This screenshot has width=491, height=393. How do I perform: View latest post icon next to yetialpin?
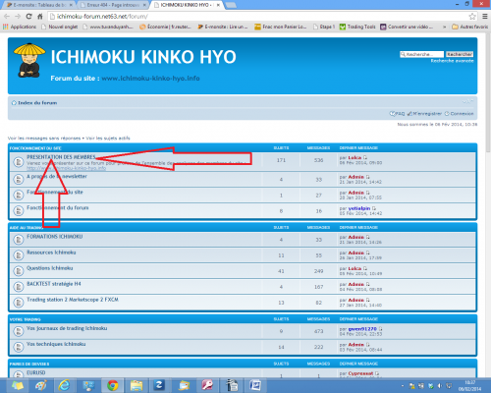(x=374, y=208)
